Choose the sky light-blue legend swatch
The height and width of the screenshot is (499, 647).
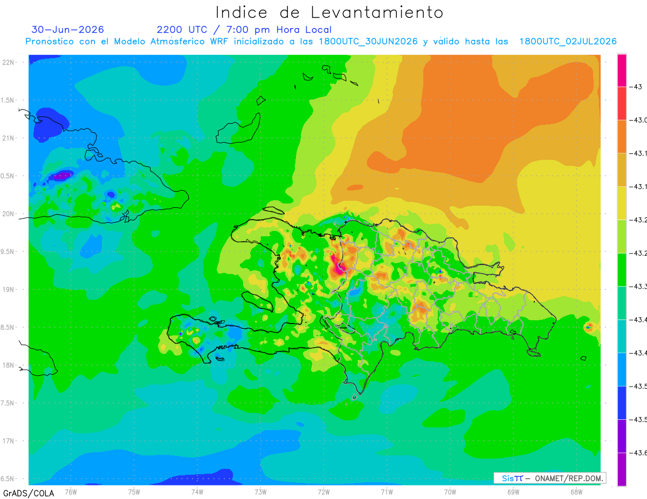coord(622,369)
